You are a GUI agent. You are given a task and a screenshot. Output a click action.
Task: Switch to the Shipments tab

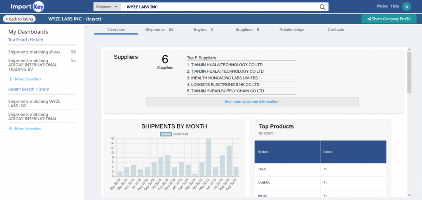(159, 30)
